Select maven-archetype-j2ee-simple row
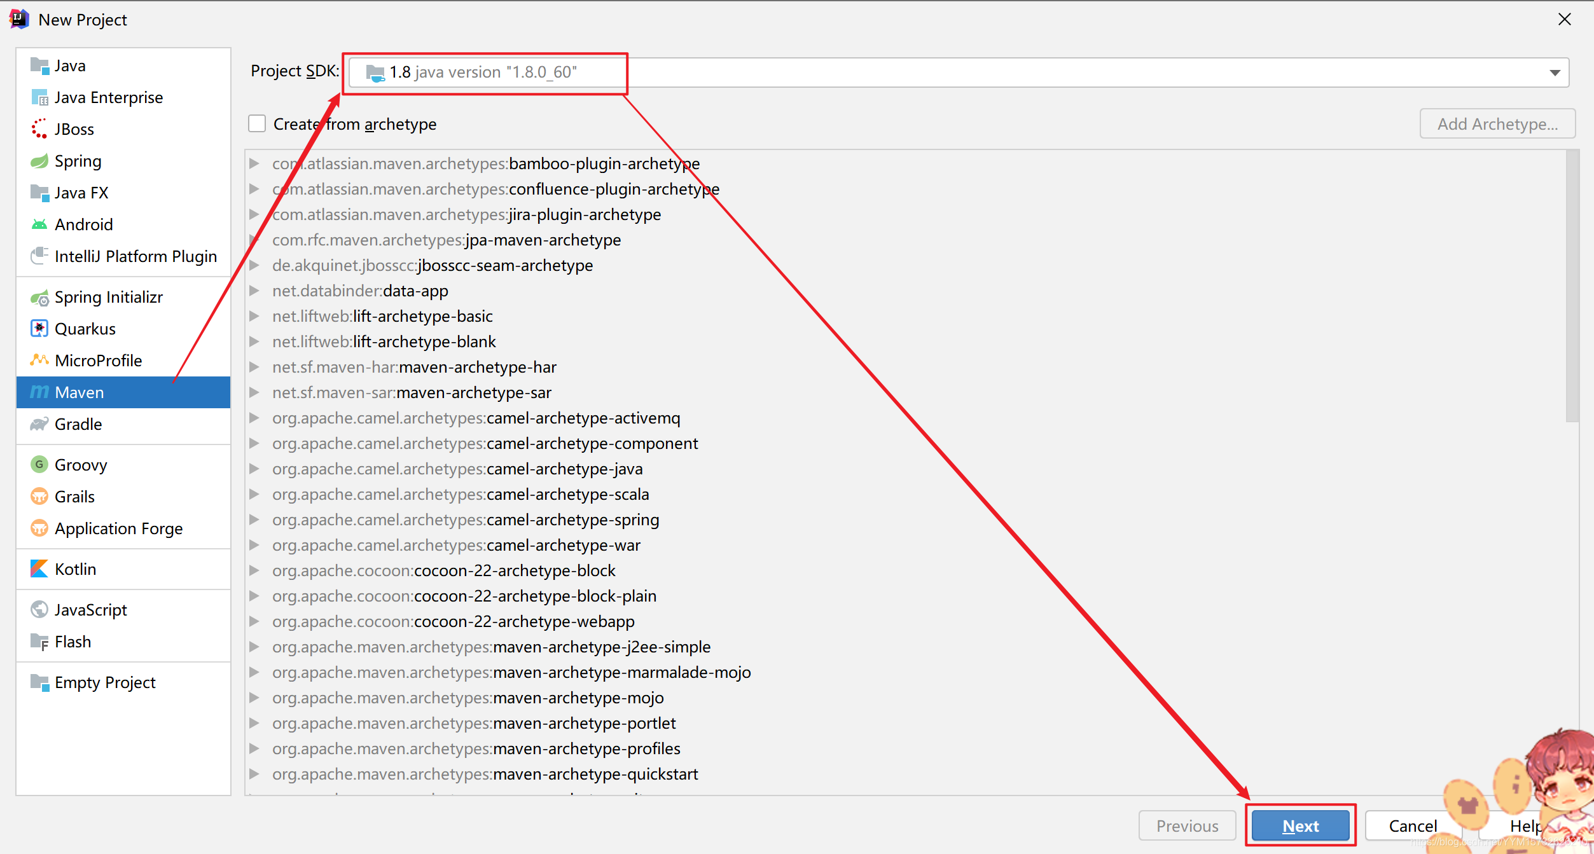 click(906, 647)
